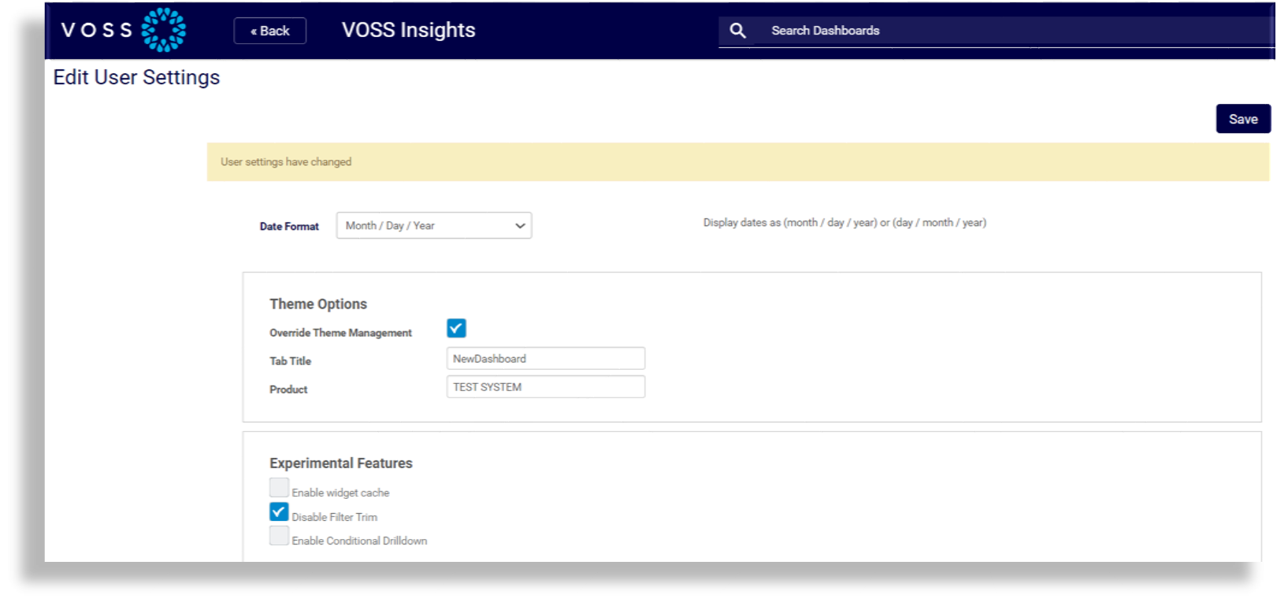The height and width of the screenshot is (602, 1277).
Task: Click the Product field containing TEST SYSTEM
Action: tap(545, 387)
